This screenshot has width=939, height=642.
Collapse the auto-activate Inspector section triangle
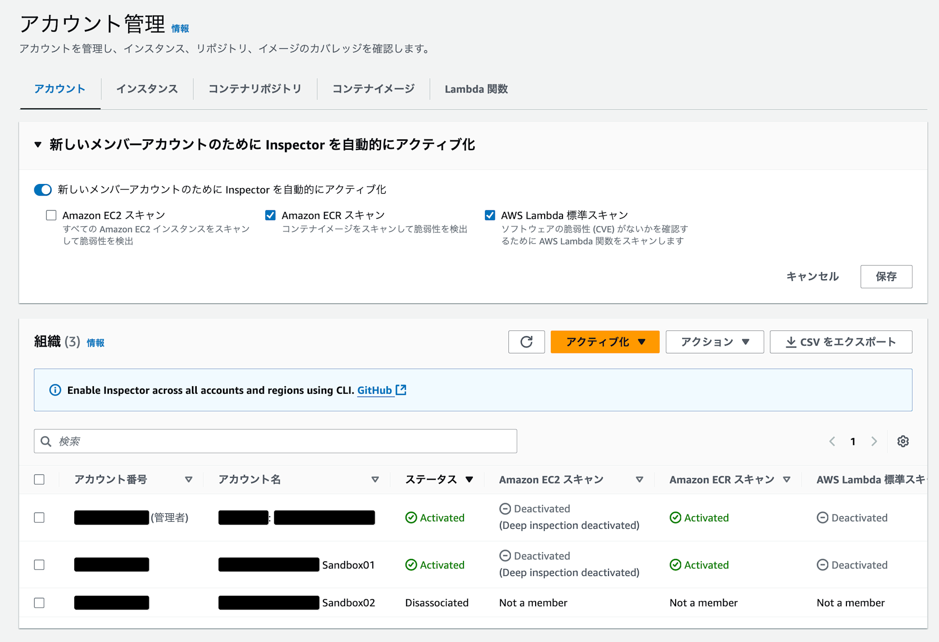pos(38,145)
